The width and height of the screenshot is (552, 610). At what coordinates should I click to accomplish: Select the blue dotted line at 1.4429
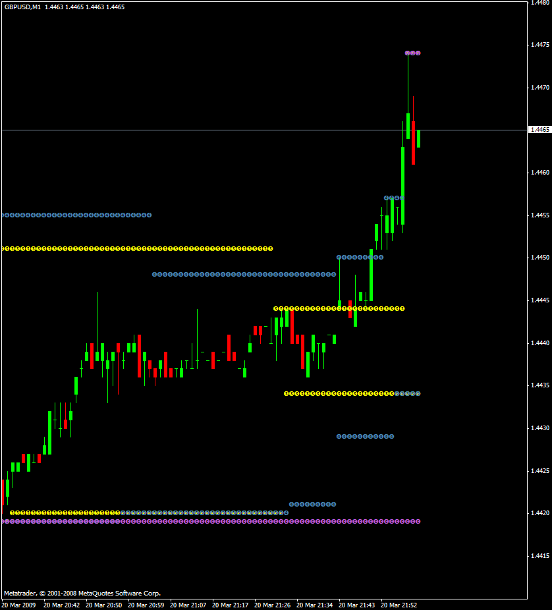click(x=366, y=437)
